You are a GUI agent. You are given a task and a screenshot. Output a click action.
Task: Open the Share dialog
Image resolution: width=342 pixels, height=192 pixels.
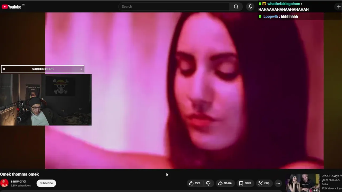[x=225, y=183]
